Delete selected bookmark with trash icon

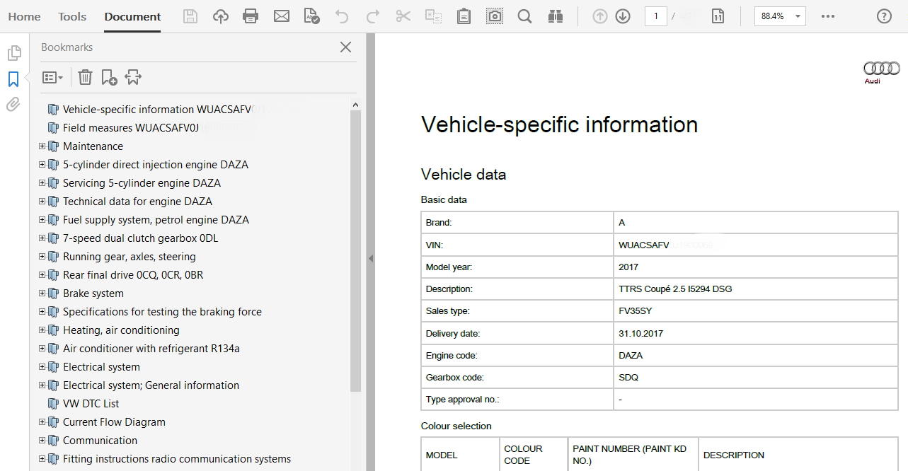point(85,77)
